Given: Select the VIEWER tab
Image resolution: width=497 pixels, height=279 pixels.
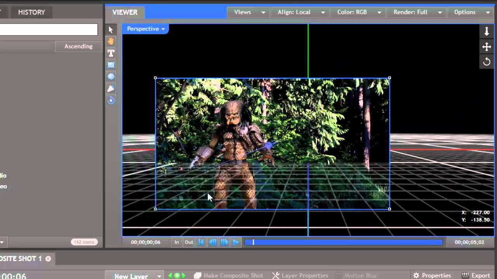Looking at the screenshot, I should point(125,12).
